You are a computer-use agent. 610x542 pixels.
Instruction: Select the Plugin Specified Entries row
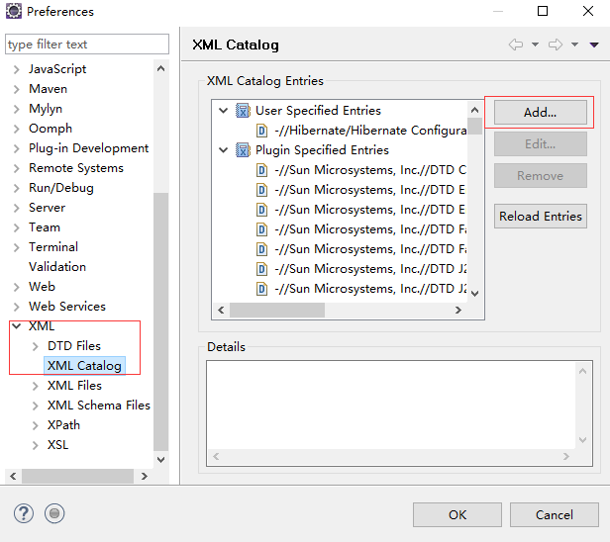coord(322,150)
